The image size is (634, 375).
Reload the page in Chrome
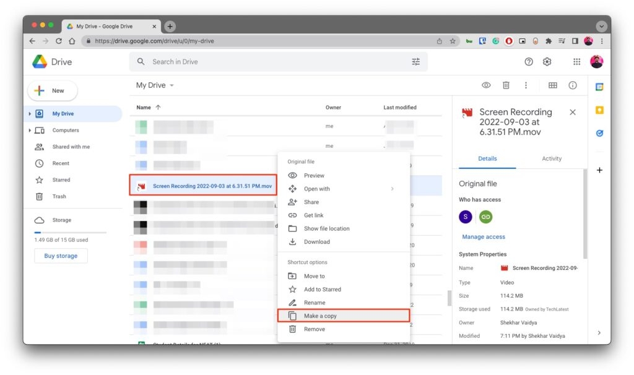pos(59,41)
